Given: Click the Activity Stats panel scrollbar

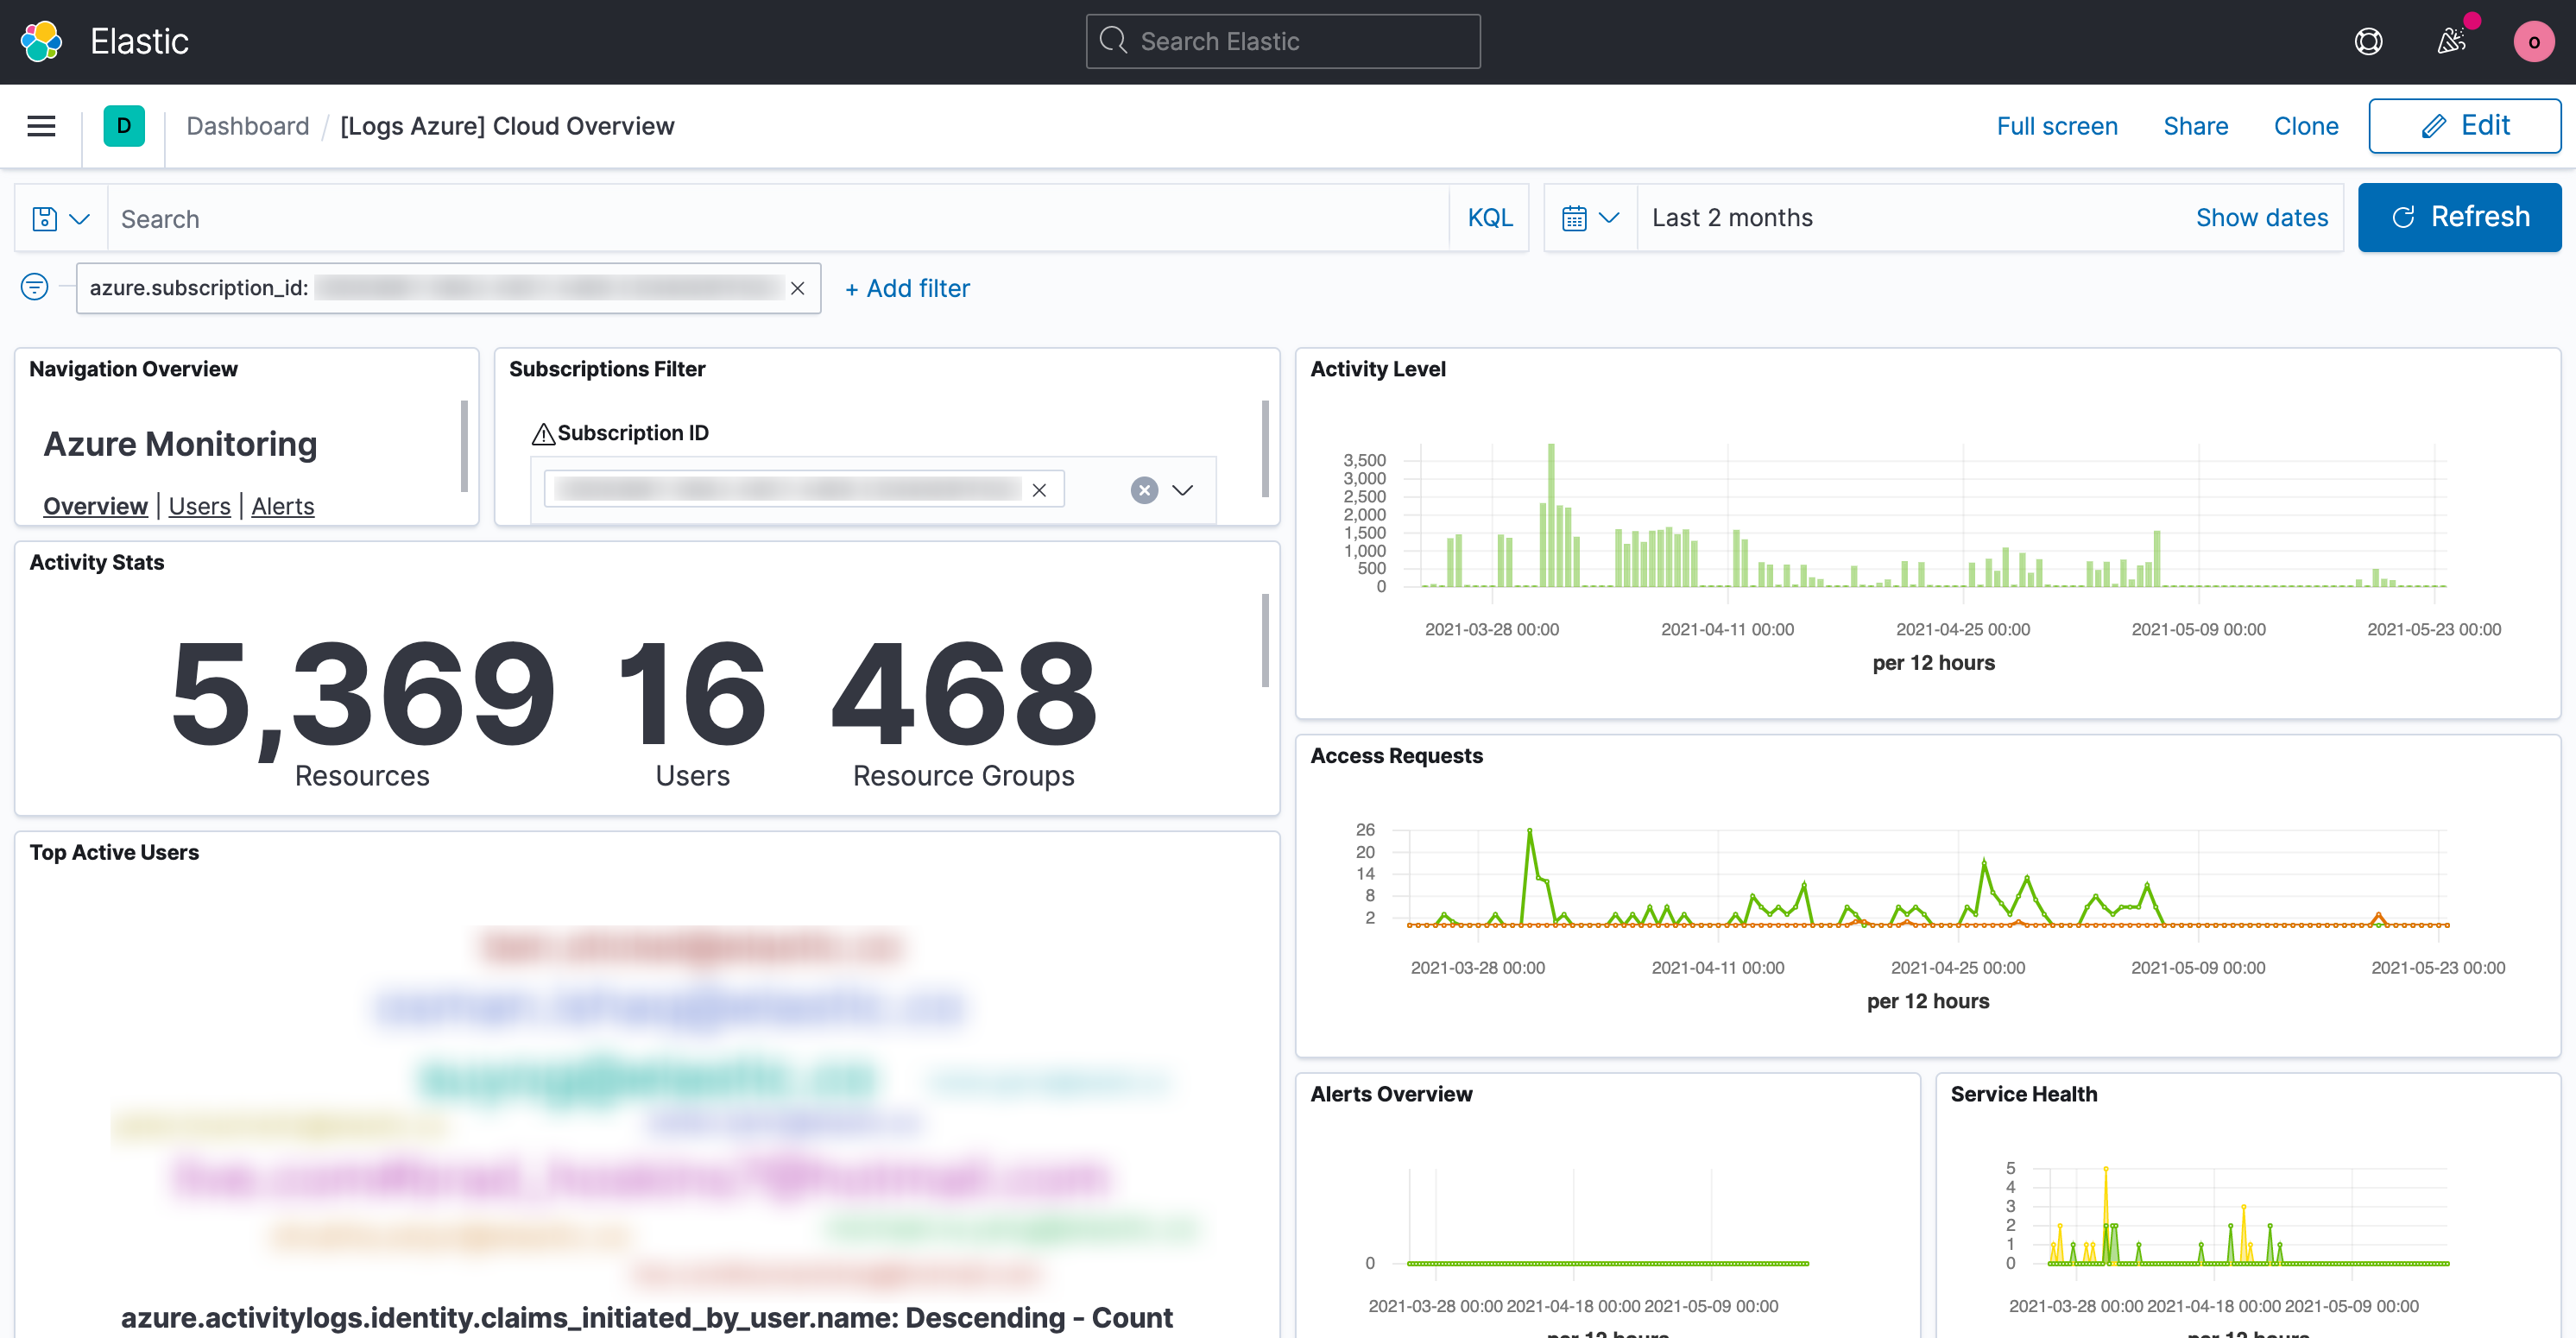Looking at the screenshot, I should (1265, 641).
